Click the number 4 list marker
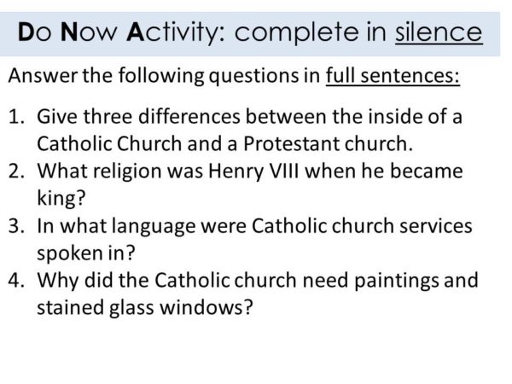512x384 pixels. (x=15, y=281)
